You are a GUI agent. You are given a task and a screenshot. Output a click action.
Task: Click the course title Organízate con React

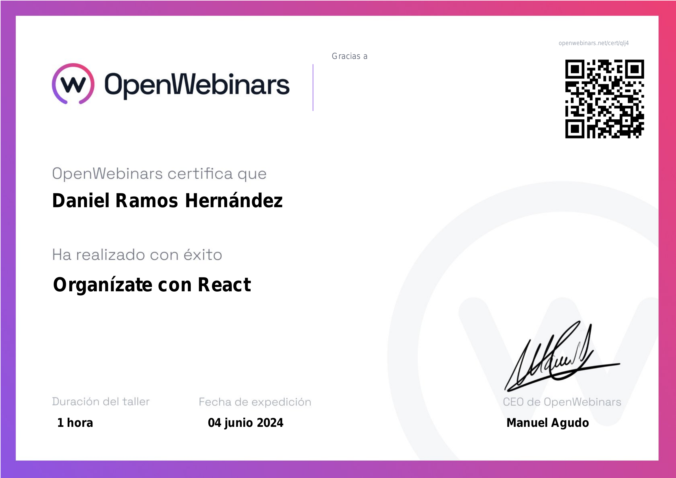tap(152, 286)
